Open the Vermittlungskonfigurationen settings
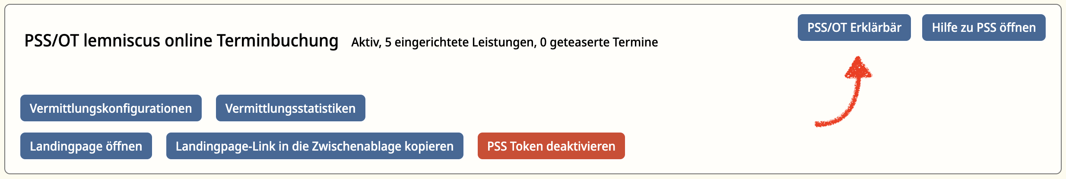 pyautogui.click(x=111, y=108)
